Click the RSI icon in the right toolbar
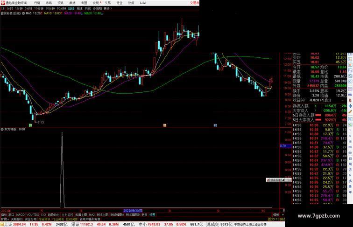The image size is (353, 227). tap(350, 95)
